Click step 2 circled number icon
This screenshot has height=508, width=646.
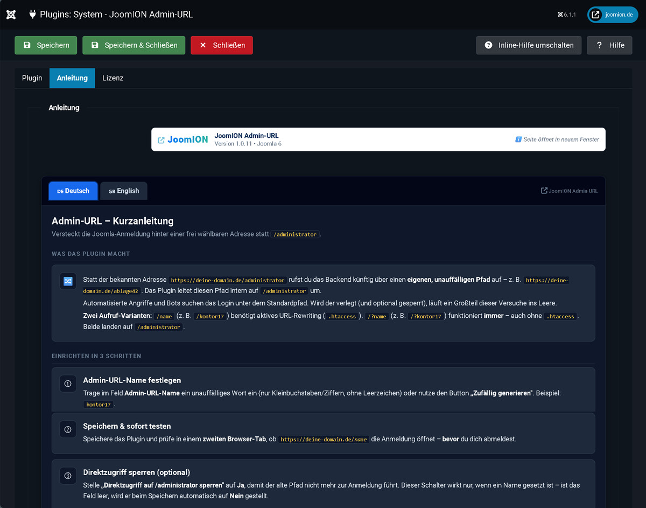(x=68, y=429)
